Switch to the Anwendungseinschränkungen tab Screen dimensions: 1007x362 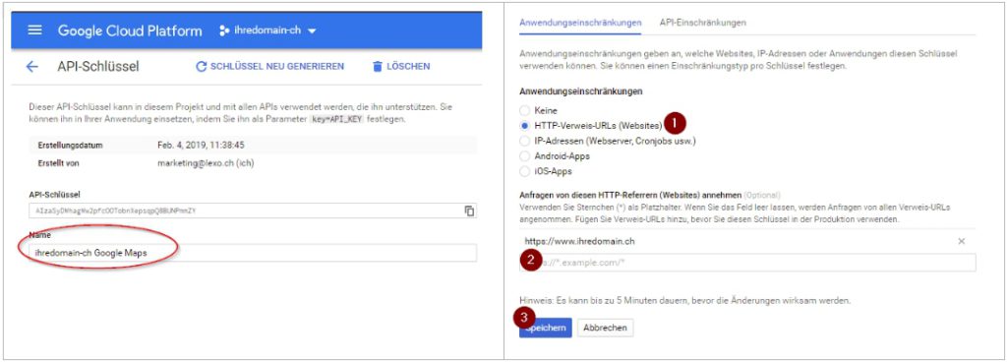click(580, 23)
